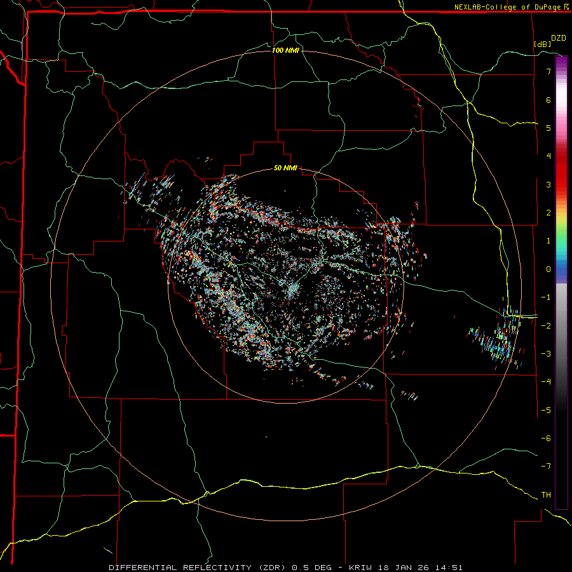Click the -6 value on color scale

pos(546,439)
